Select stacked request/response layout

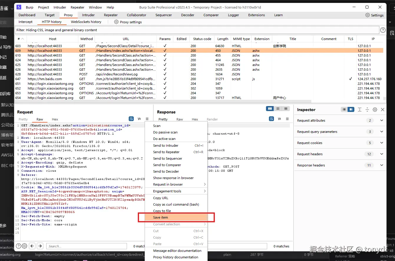[278, 109]
